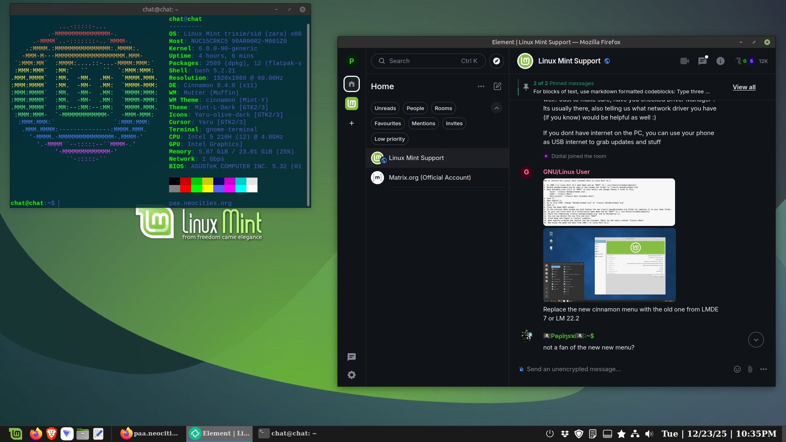The image size is (786, 442).
Task: Toggle the Unreads filter chip
Action: [385, 108]
